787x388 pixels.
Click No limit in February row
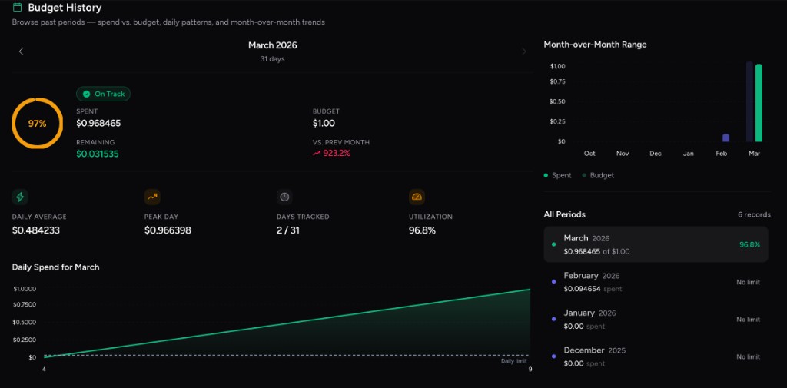point(749,282)
